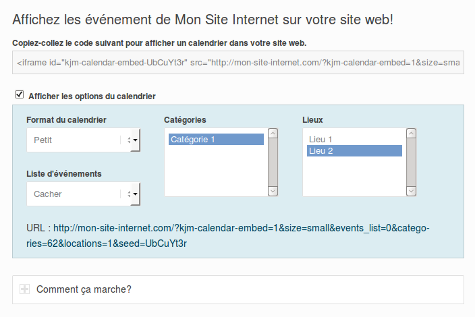The image size is (475, 317).
Task: Click the Lieux list scroll-down arrow
Action: (411, 191)
